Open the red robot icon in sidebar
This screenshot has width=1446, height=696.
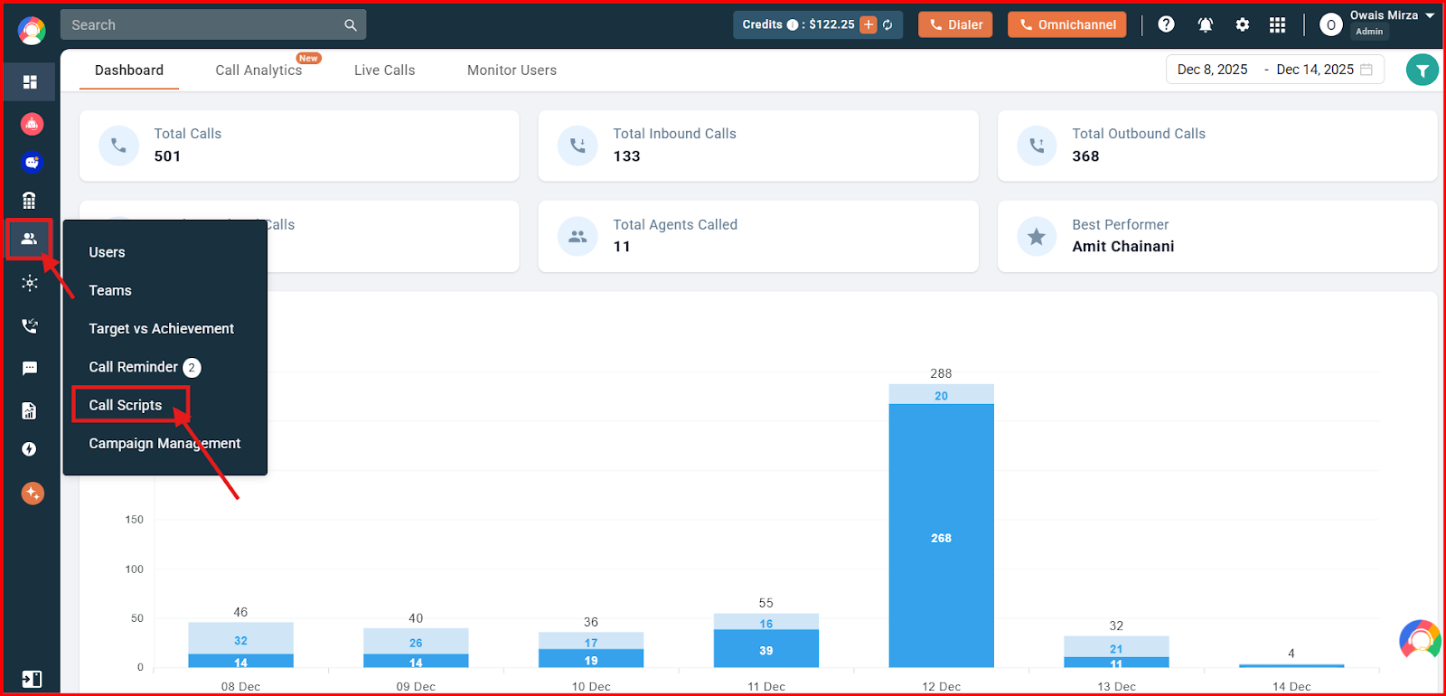pos(32,124)
